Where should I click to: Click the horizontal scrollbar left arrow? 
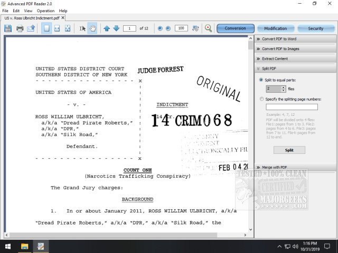[x=7, y=235]
